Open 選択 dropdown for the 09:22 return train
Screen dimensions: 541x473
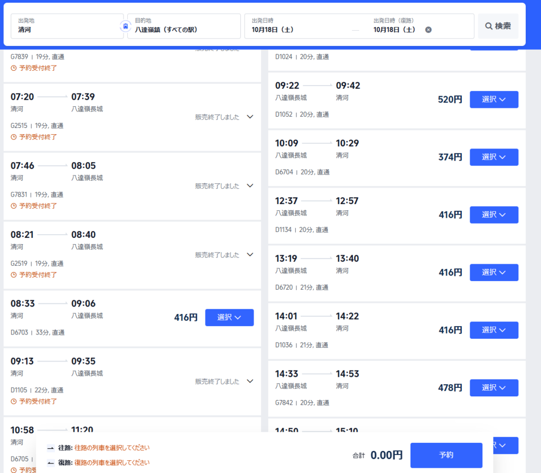[x=494, y=99]
